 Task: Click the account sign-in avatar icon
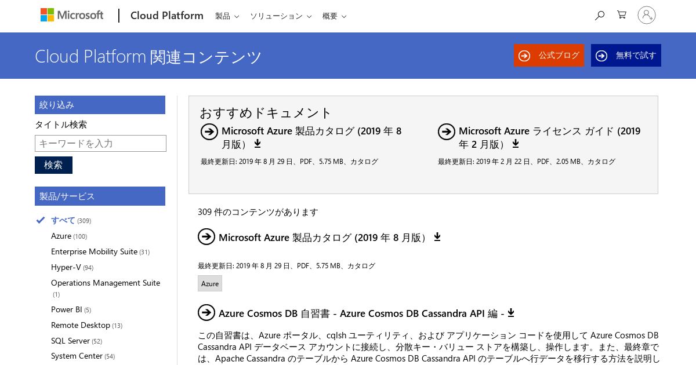pyautogui.click(x=646, y=15)
